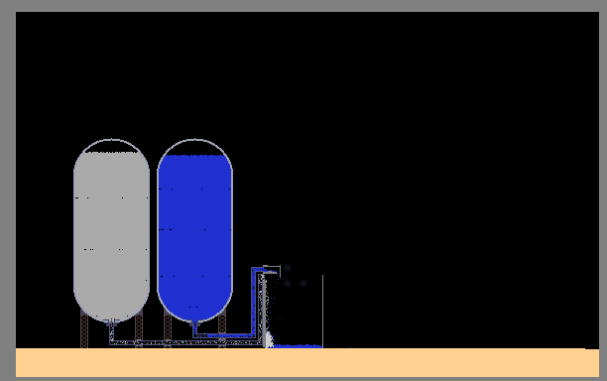607x381 pixels.
Task: Click the left support leg of blue tank
Action: (168, 329)
